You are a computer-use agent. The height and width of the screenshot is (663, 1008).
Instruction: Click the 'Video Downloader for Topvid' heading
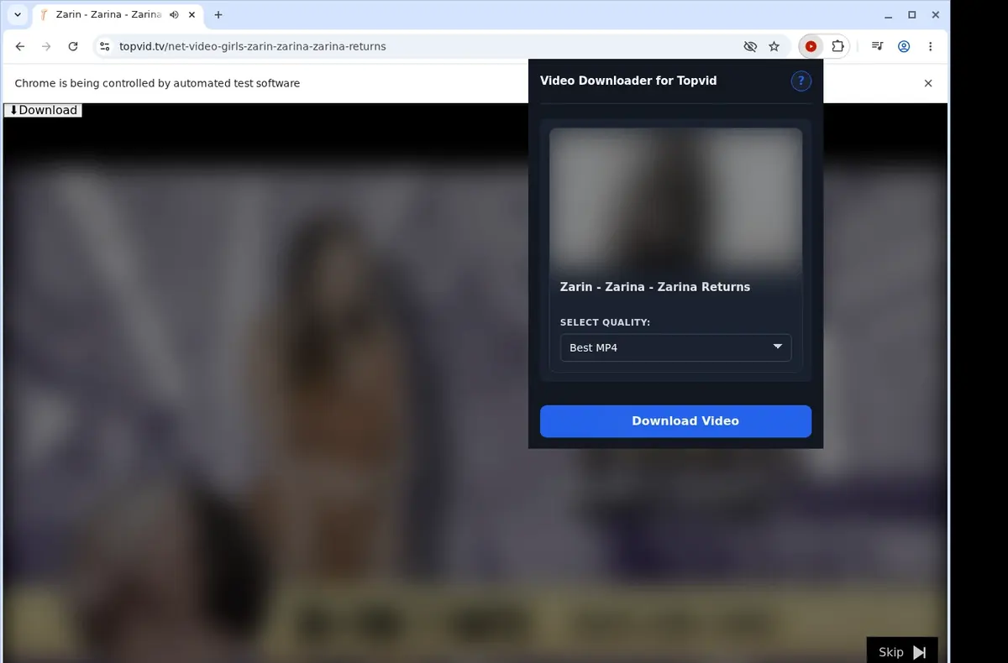coord(628,81)
